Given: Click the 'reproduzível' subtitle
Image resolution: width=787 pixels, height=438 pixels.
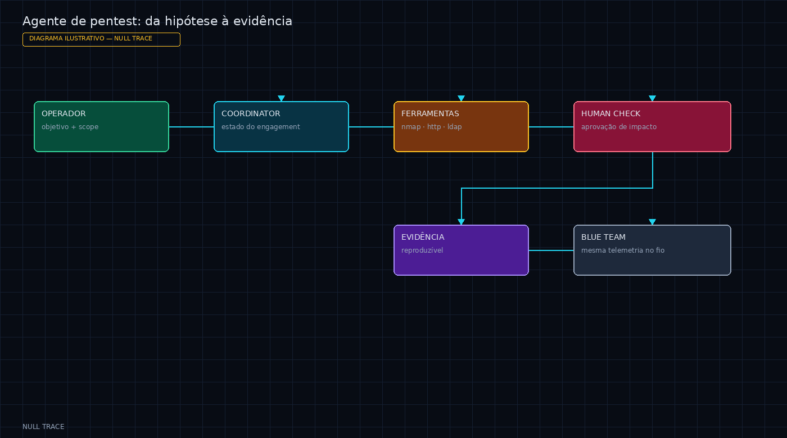Looking at the screenshot, I should [422, 250].
